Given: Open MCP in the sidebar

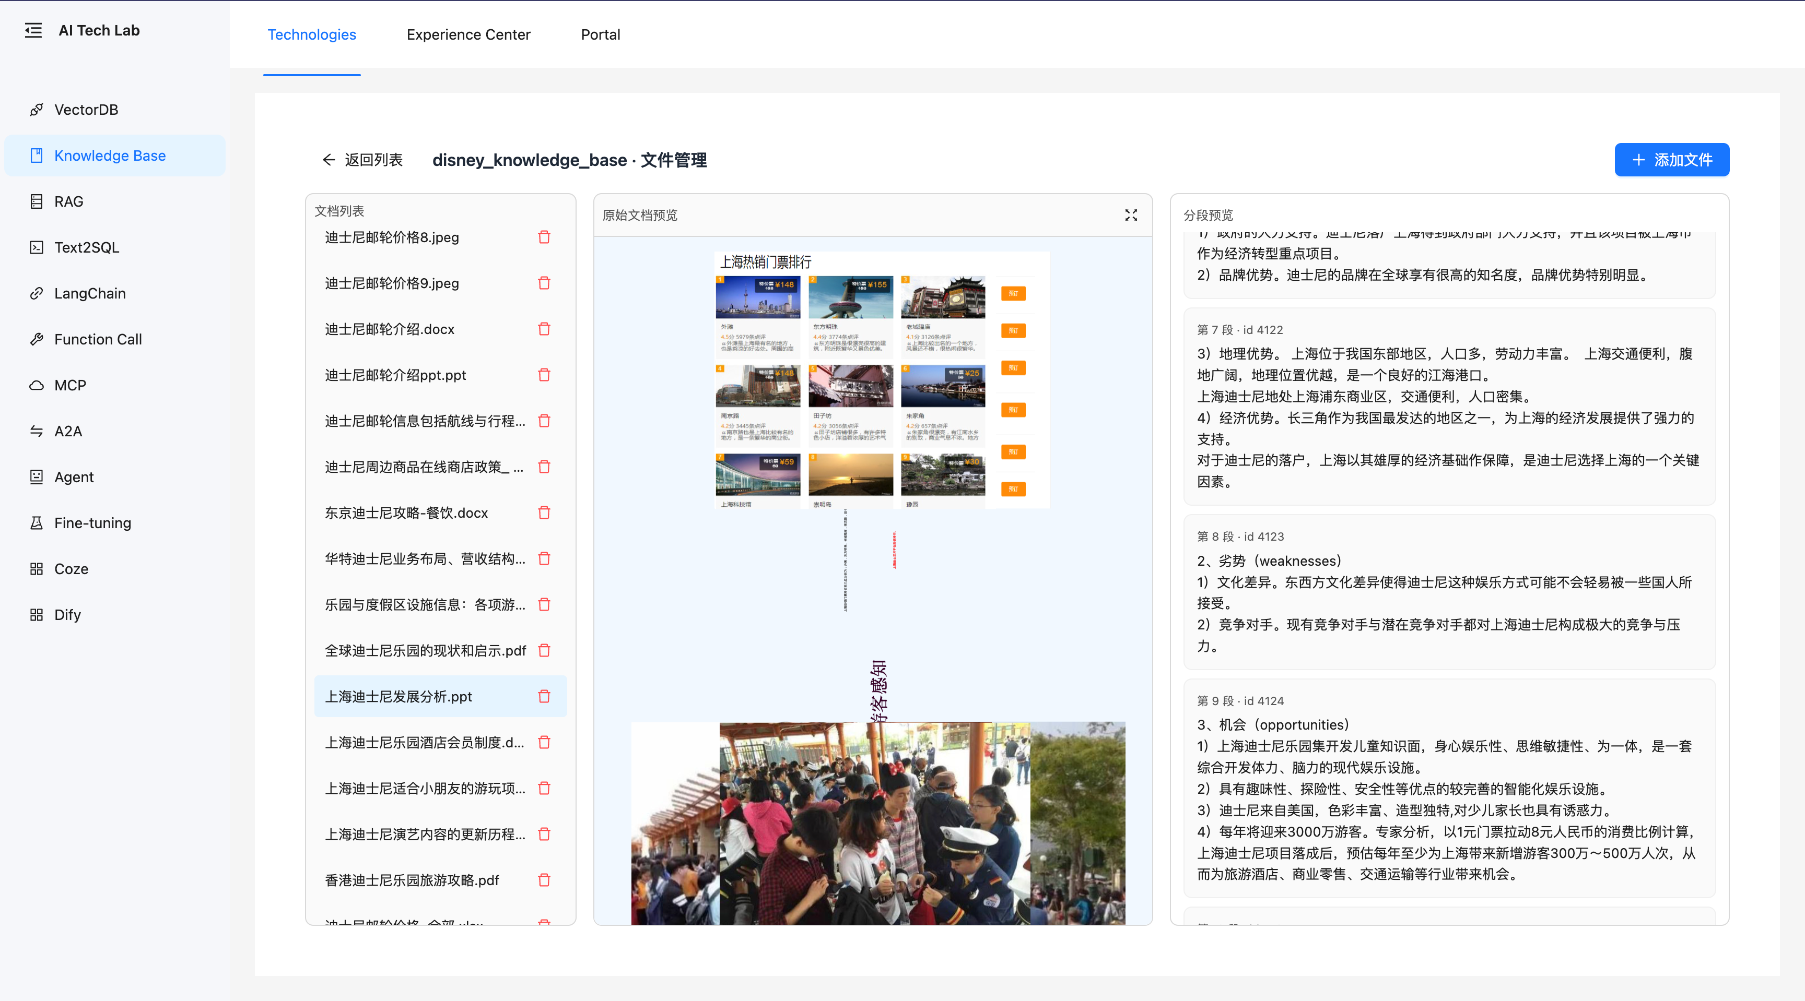Looking at the screenshot, I should (x=115, y=385).
